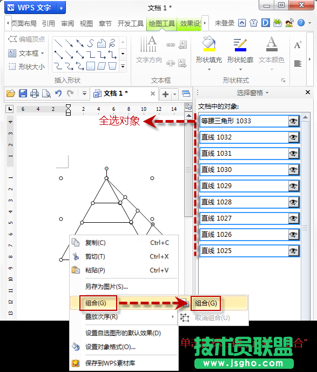The image size is (317, 372).
Task: Choose 复制(C) from the context menu
Action: (x=124, y=243)
